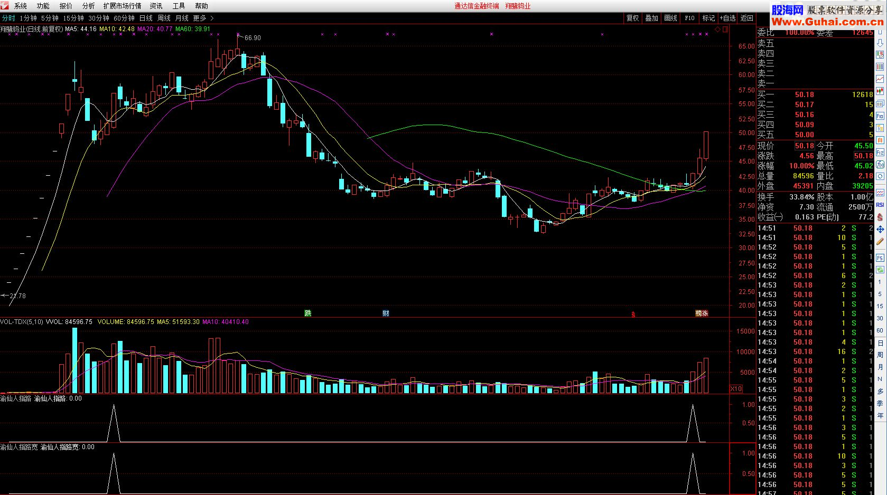Click the red diamond icon above the chart
This screenshot has height=495, width=887.
coord(717,30)
